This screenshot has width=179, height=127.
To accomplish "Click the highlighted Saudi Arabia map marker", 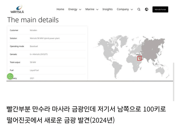I will pyautogui.click(x=139, y=58).
